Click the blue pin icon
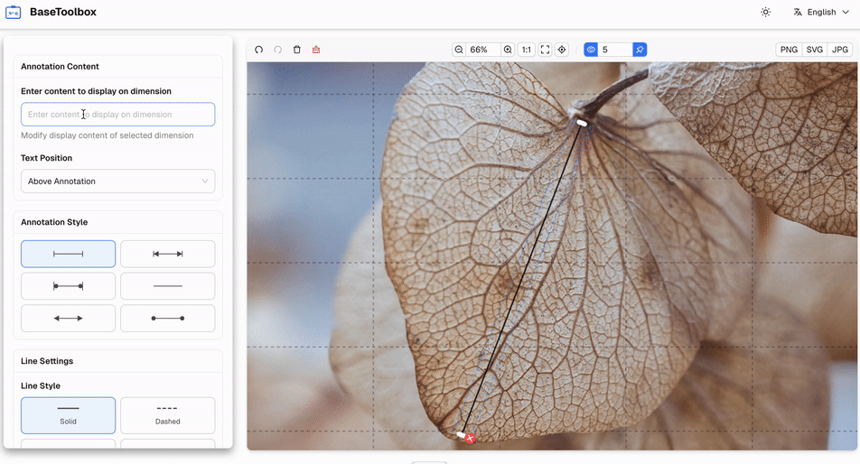Viewport: 860px width, 464px height. click(x=640, y=50)
